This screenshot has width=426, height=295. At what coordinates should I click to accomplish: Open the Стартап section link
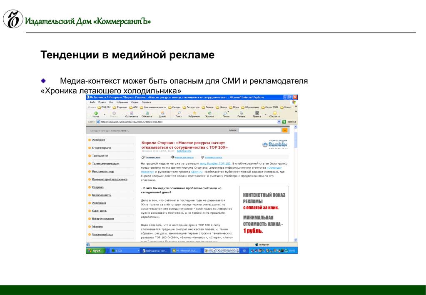coord(98,187)
